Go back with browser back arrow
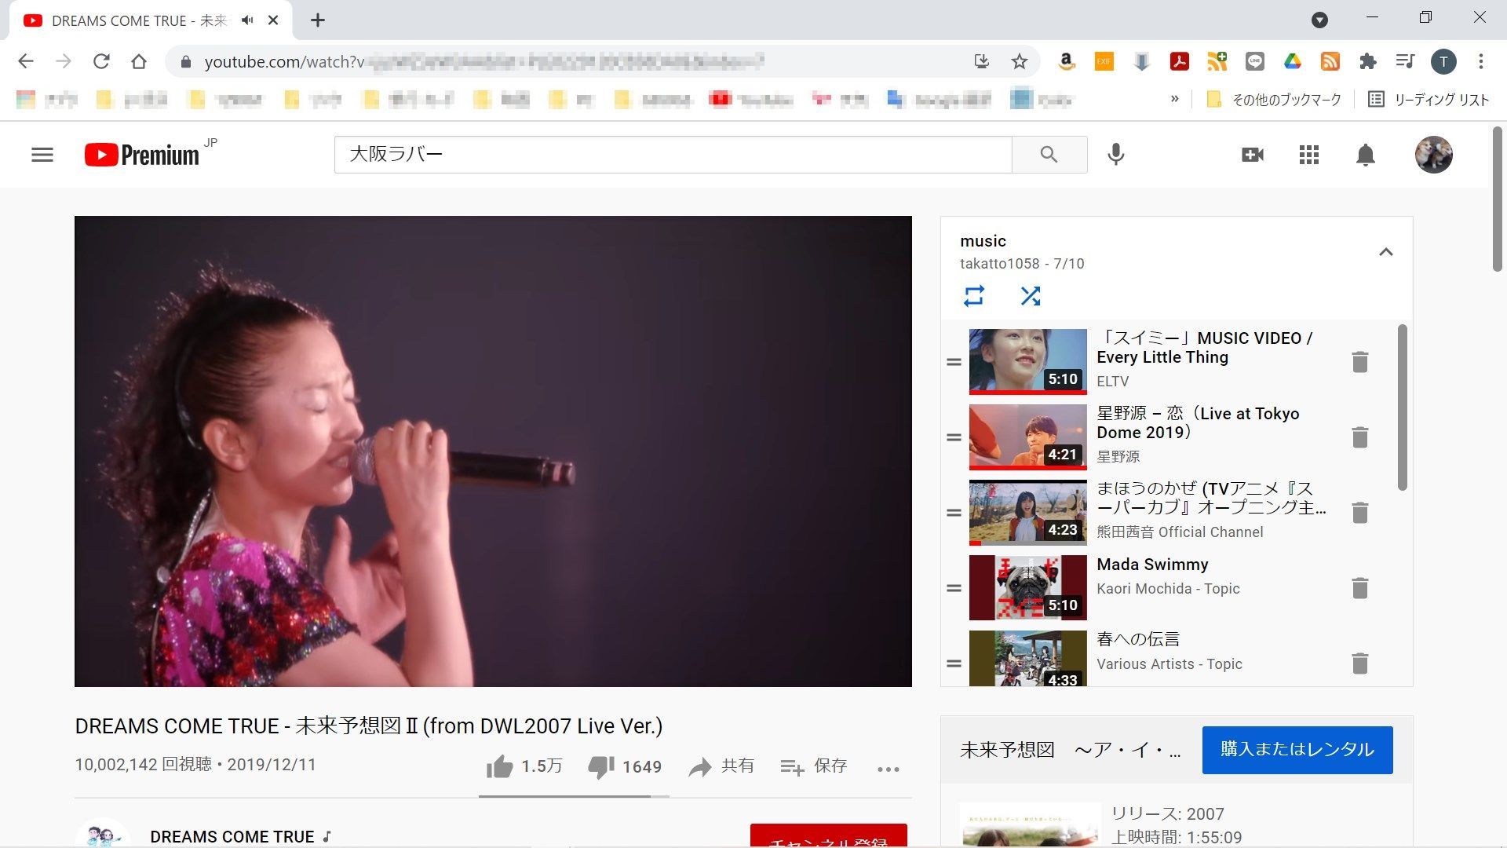The height and width of the screenshot is (848, 1507). [26, 61]
